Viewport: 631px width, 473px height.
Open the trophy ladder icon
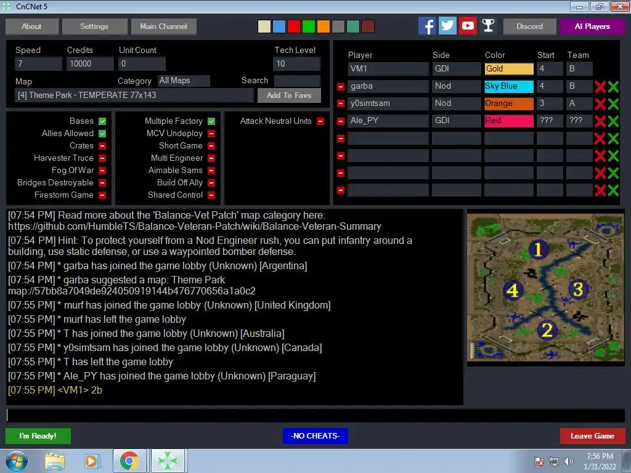coord(488,26)
